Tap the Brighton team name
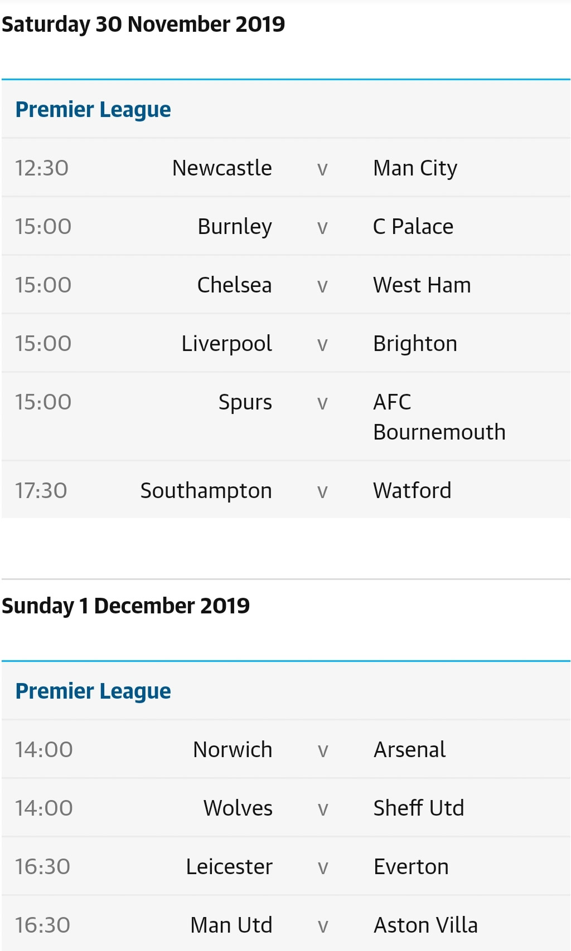This screenshot has width=571, height=951. point(415,344)
